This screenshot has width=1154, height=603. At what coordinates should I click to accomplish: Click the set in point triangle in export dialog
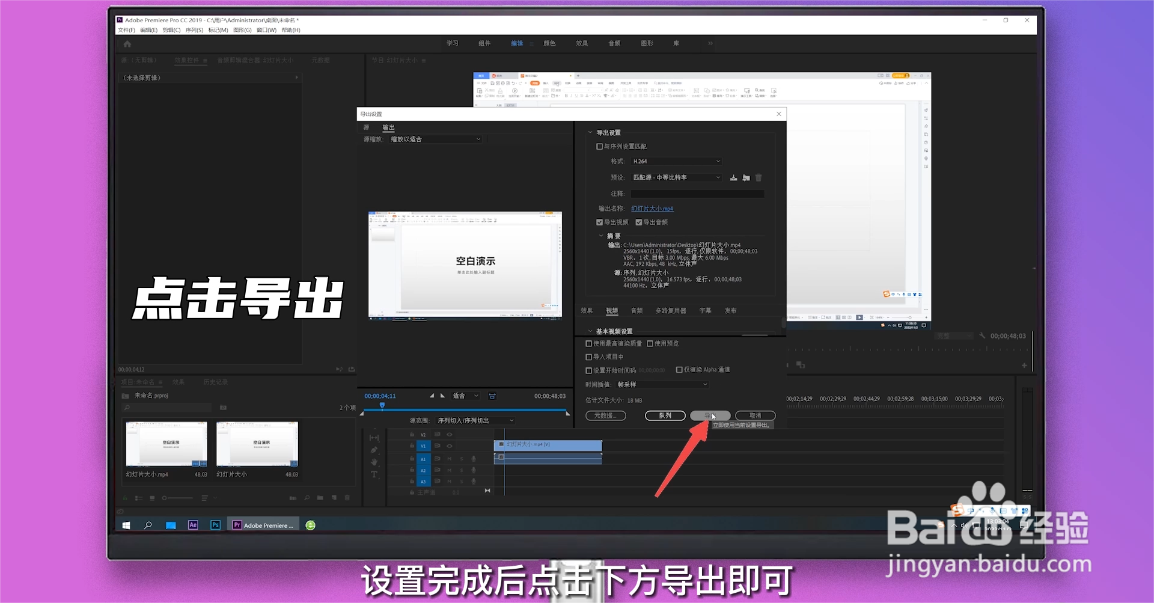432,396
